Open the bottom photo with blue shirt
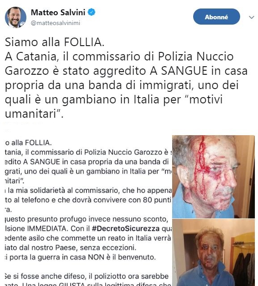The width and height of the screenshot is (258, 286). click(x=213, y=252)
